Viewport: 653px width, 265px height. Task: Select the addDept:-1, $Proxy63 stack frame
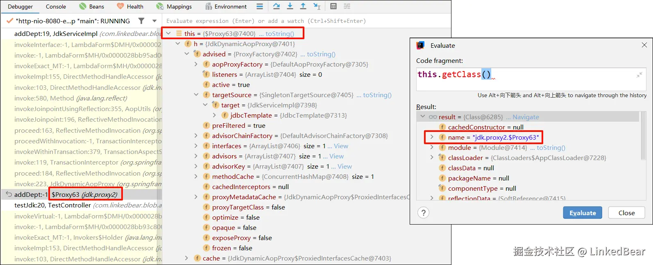(81, 194)
